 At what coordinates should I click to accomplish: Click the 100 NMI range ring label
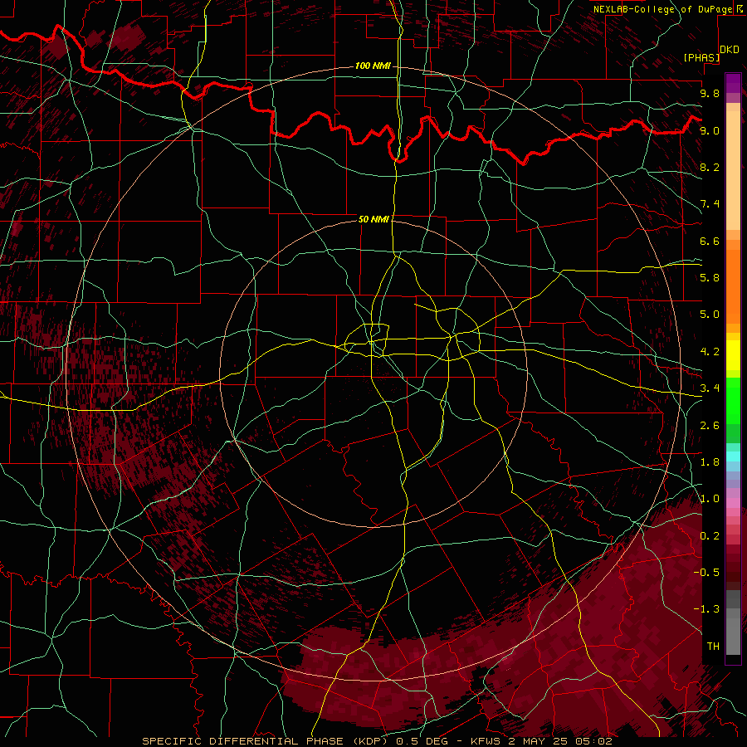(x=373, y=66)
